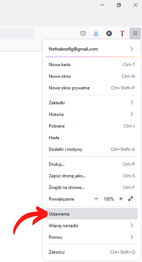Close the hamburger application menu button
The width and height of the screenshot is (142, 262).
pos(135,33)
